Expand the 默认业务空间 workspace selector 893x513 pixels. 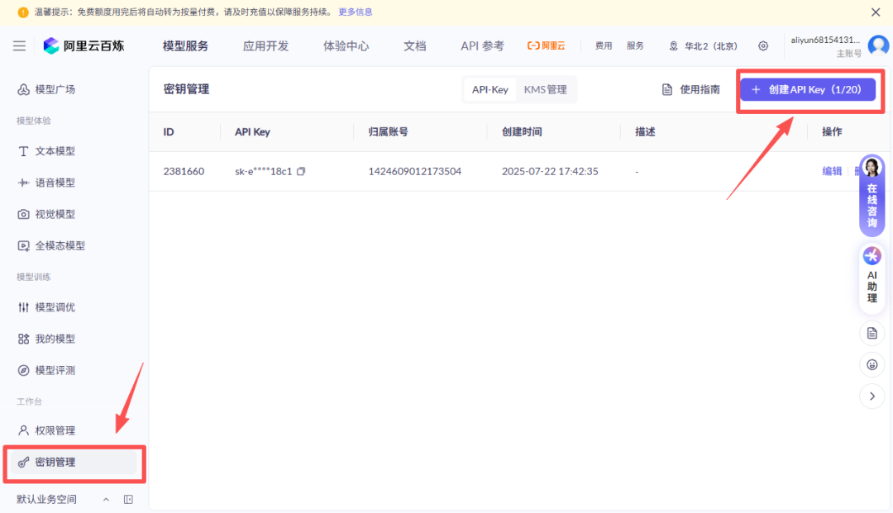(x=105, y=500)
